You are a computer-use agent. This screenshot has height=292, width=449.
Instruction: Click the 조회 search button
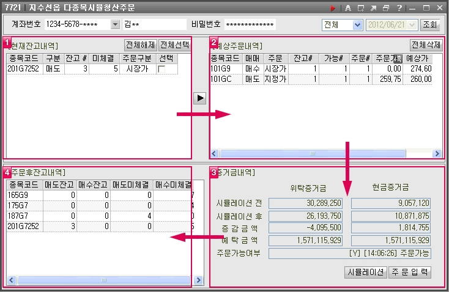point(430,25)
